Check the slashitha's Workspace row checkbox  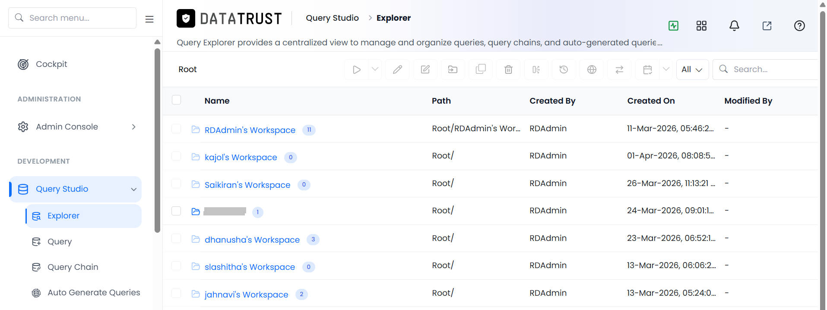click(176, 266)
